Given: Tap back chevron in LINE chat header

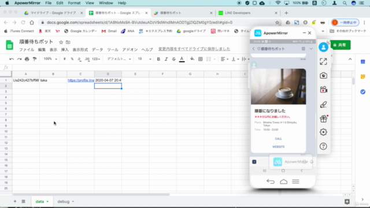Looking at the screenshot, I should point(253,49).
